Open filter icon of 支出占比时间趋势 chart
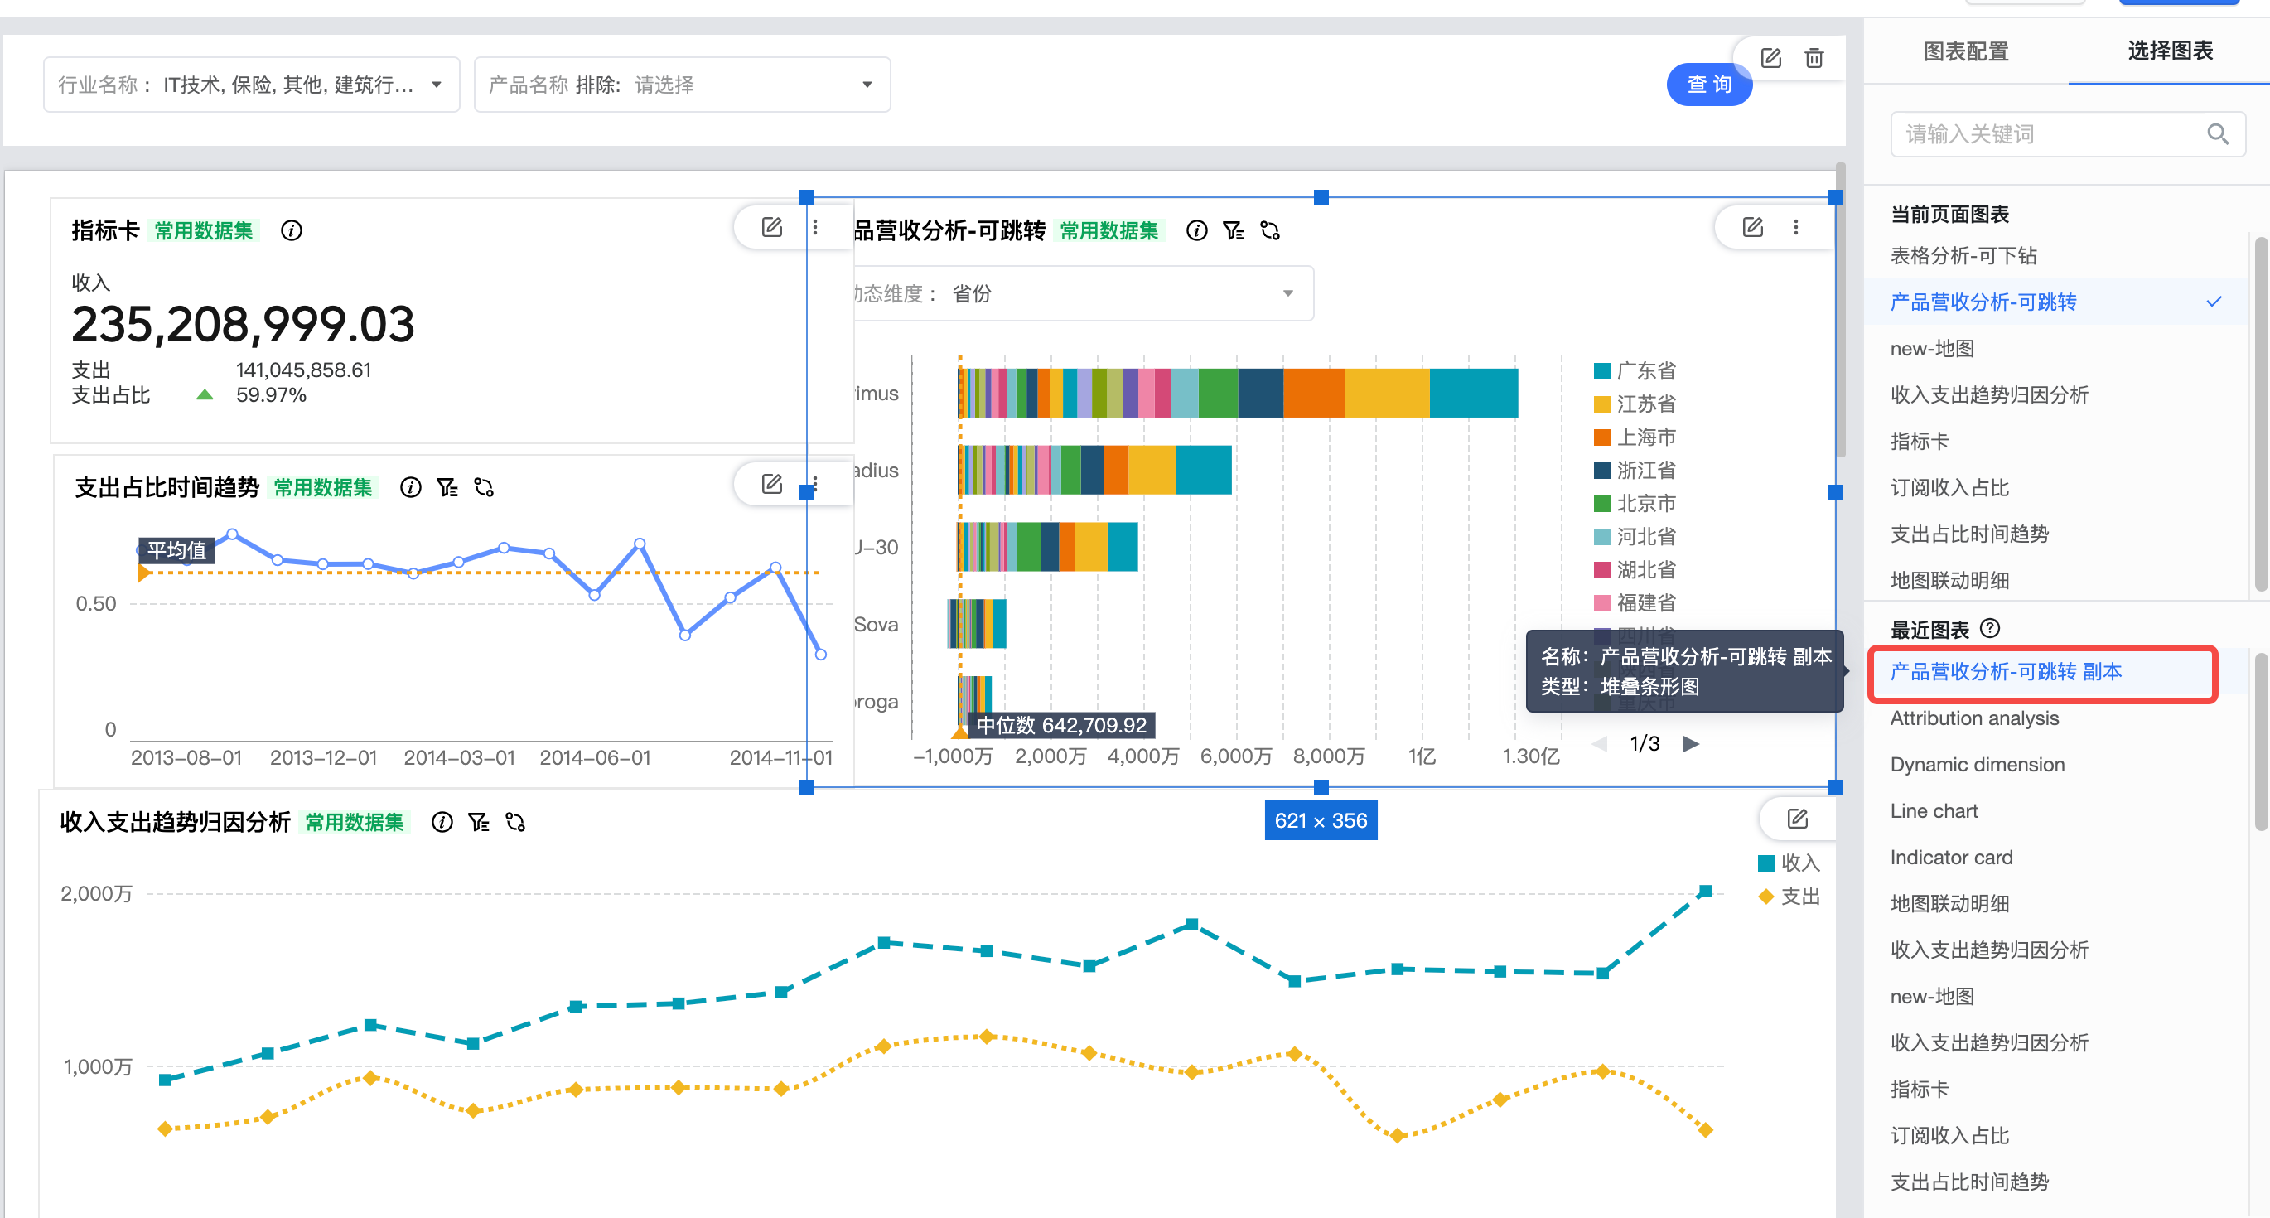The width and height of the screenshot is (2270, 1218). 447,487
